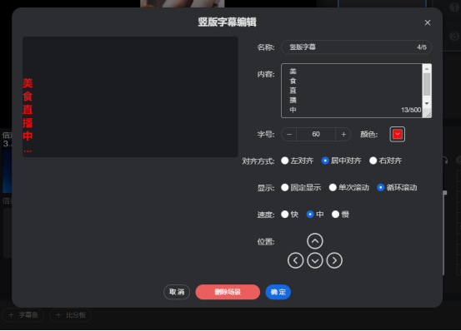Move subtitle position down with arrow

tap(315, 260)
